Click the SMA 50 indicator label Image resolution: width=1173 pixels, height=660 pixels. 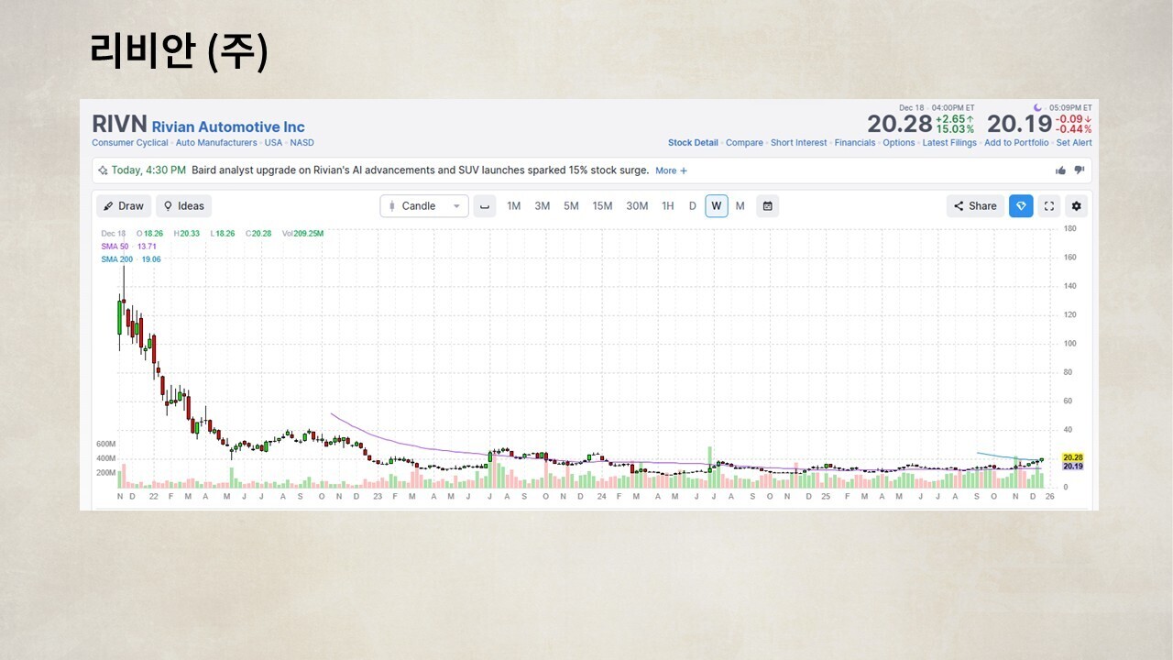click(x=115, y=247)
